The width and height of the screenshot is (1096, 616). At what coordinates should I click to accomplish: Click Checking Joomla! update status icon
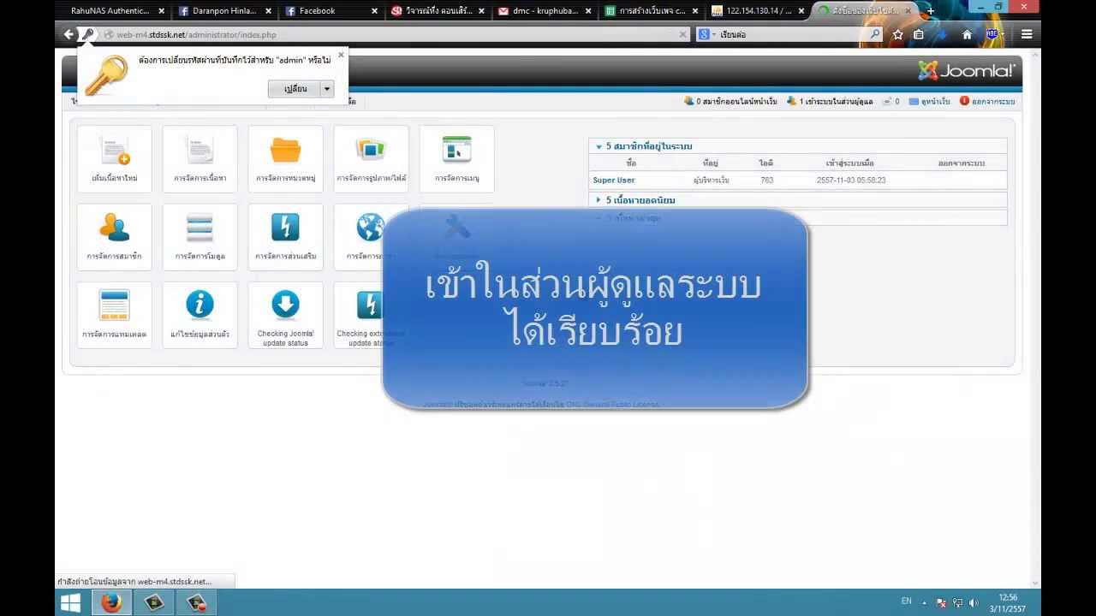pos(285,315)
